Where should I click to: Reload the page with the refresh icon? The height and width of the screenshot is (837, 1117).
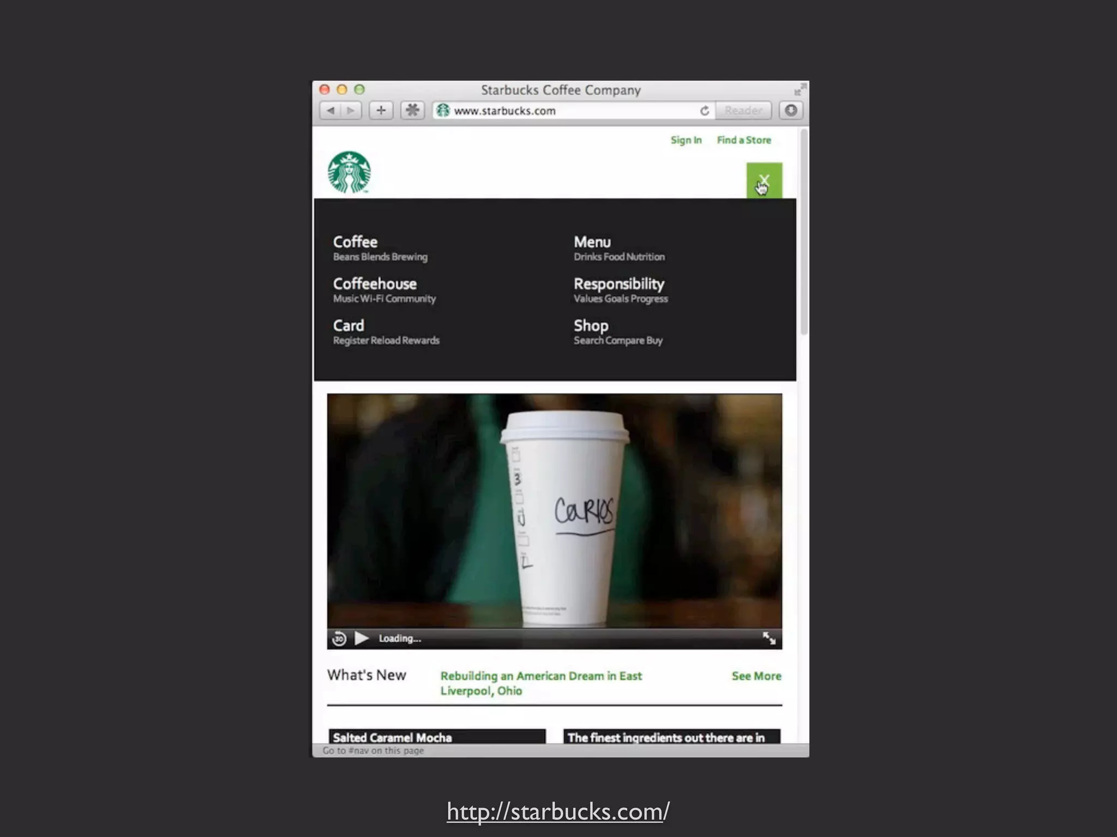pos(705,111)
